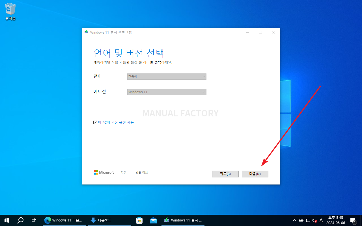Viewport: 362px width, 226px height.
Task: Close the Windows 11 setup window
Action: tap(273, 32)
